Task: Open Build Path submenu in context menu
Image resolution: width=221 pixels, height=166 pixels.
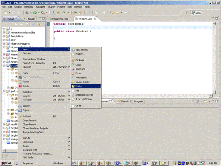Action: pos(44,92)
